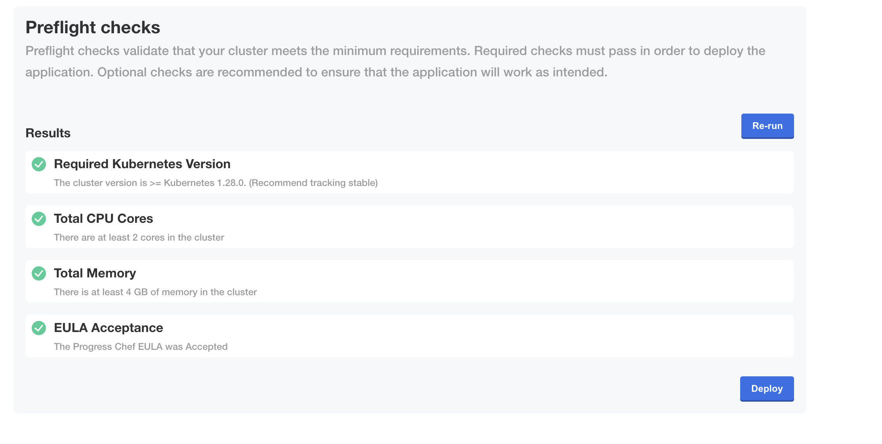The width and height of the screenshot is (882, 444).
Task: Select the Total CPU Cores title
Action: tap(103, 218)
